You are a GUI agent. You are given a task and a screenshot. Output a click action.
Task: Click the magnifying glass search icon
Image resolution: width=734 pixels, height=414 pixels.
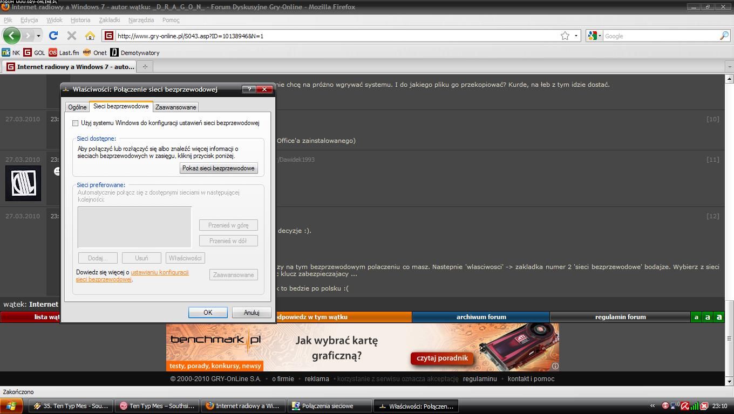click(724, 36)
